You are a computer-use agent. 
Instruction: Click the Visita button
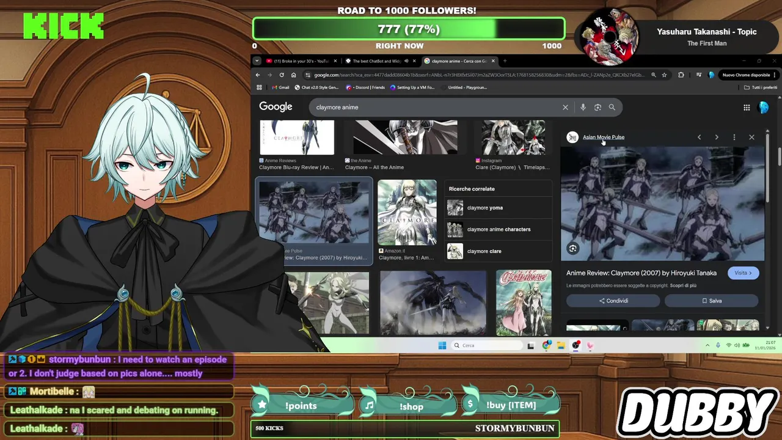743,273
